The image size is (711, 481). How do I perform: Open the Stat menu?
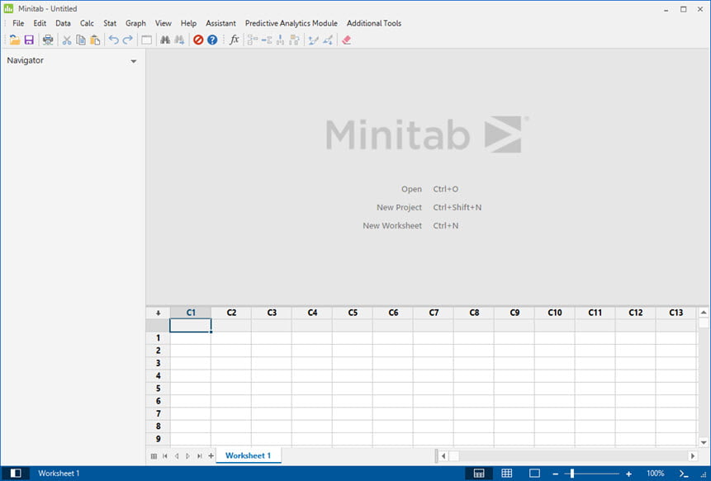[110, 23]
